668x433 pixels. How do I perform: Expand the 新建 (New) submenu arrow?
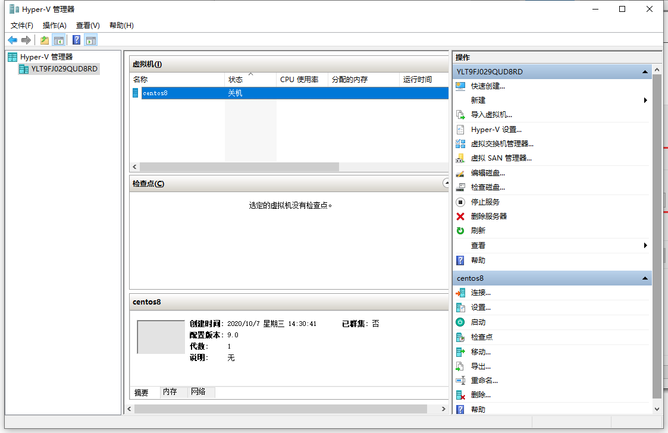click(645, 101)
